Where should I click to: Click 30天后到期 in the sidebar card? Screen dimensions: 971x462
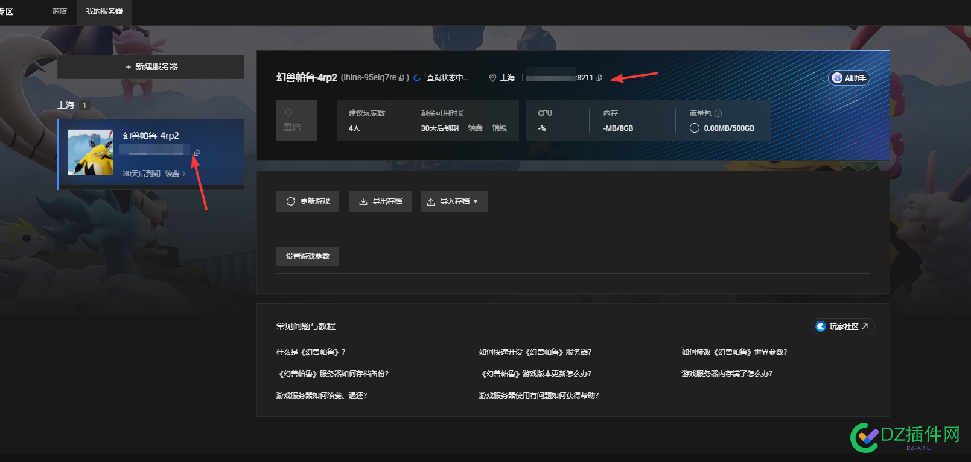142,174
